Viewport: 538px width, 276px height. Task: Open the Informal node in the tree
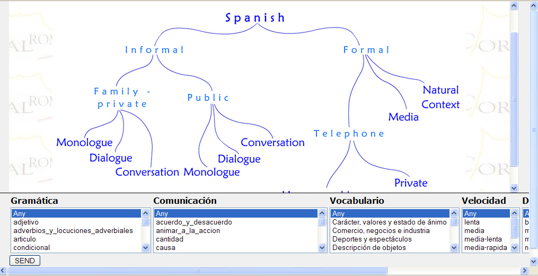click(154, 50)
